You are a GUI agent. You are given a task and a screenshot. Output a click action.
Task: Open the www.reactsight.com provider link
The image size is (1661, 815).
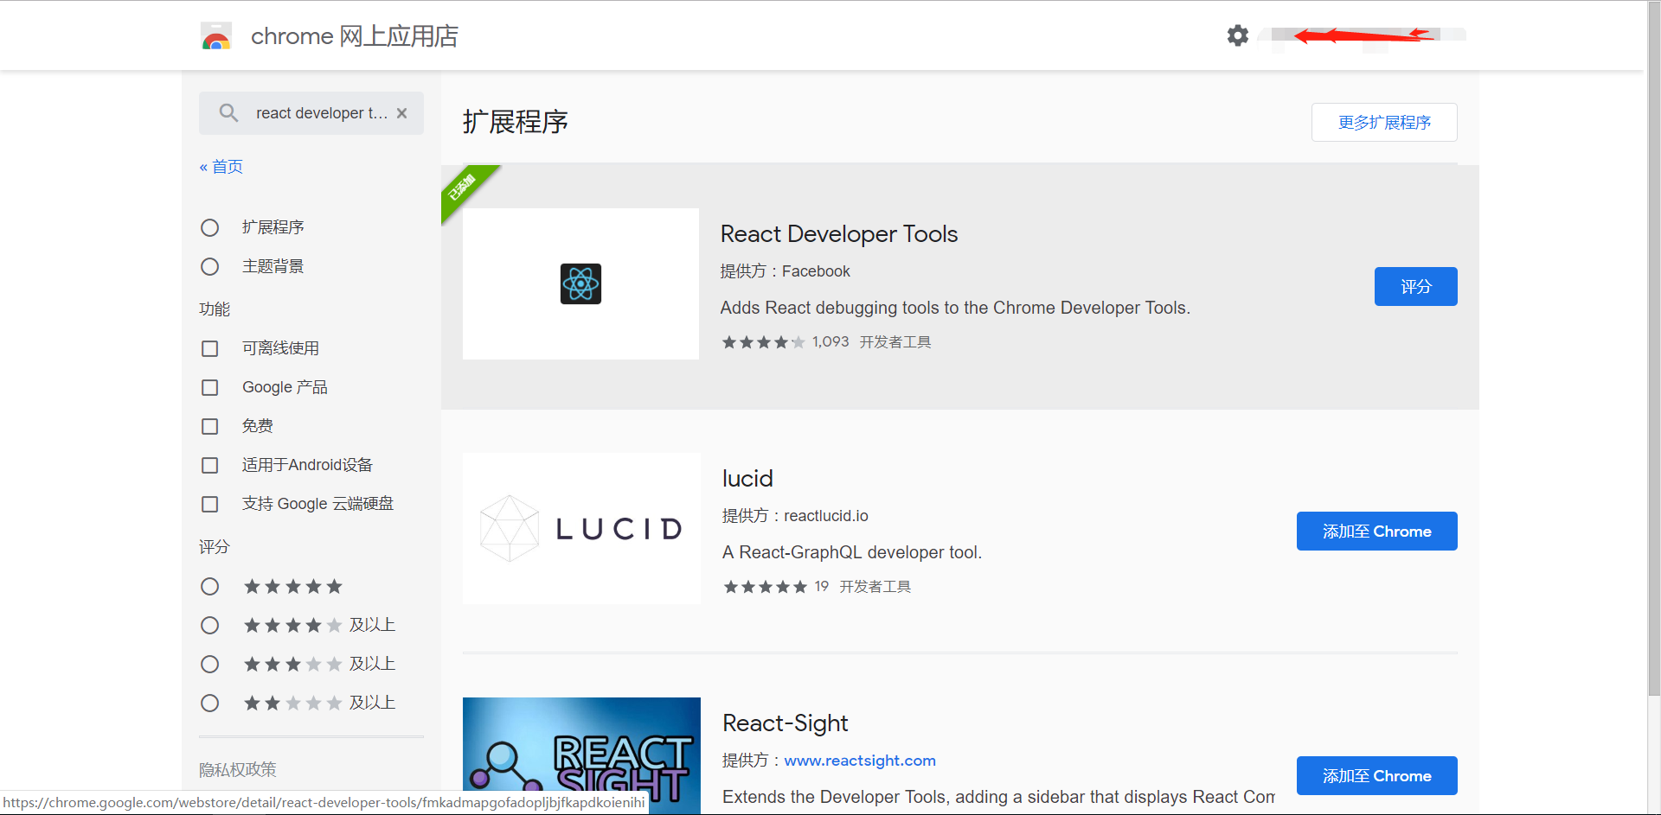click(860, 761)
